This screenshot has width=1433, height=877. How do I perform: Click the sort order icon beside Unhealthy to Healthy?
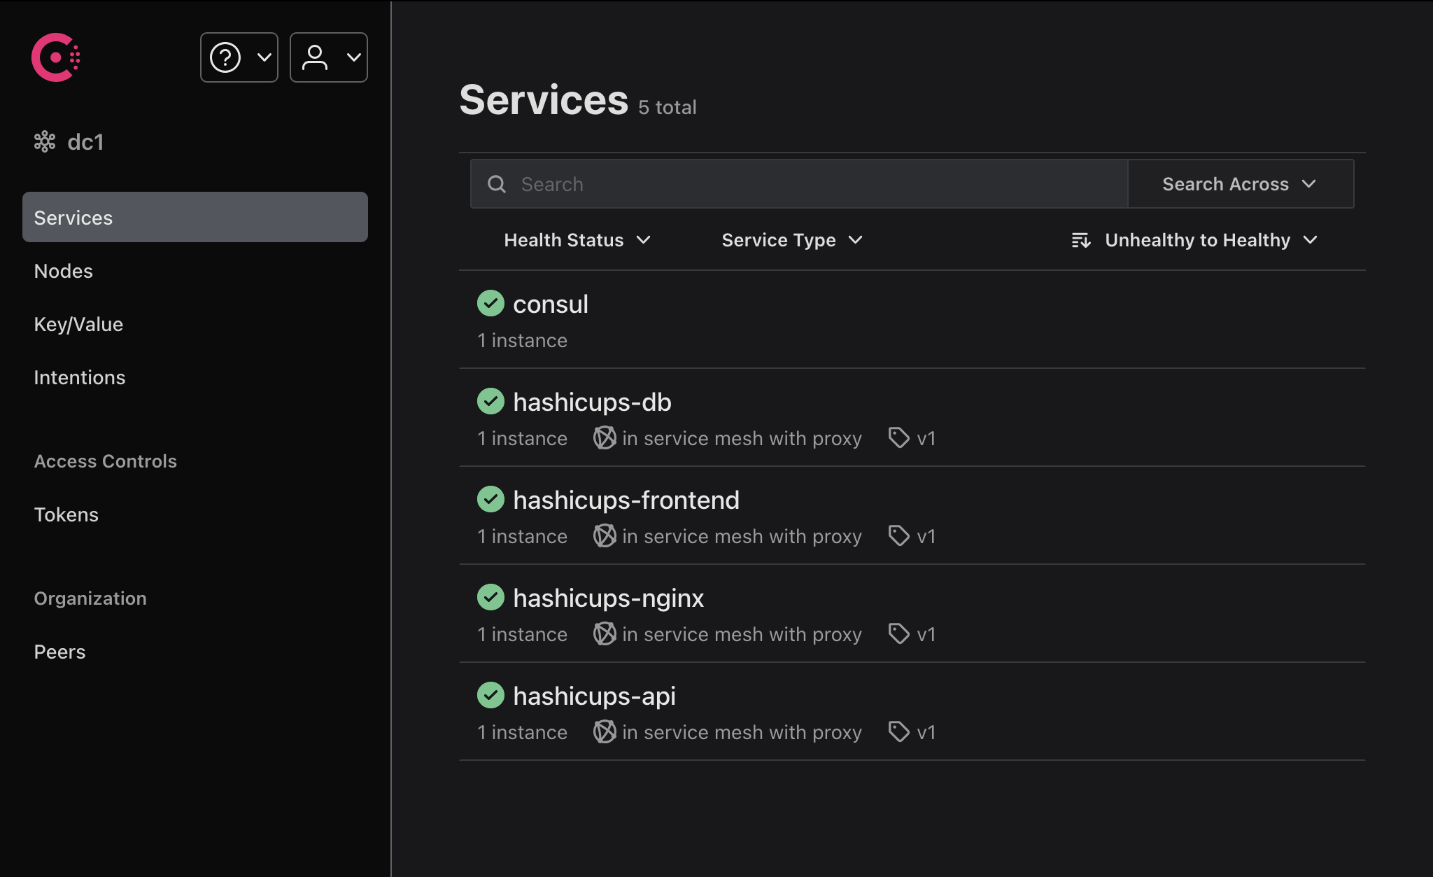click(x=1080, y=240)
